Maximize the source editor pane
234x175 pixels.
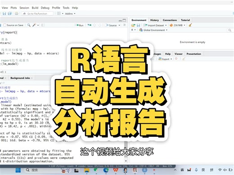click(124, 20)
